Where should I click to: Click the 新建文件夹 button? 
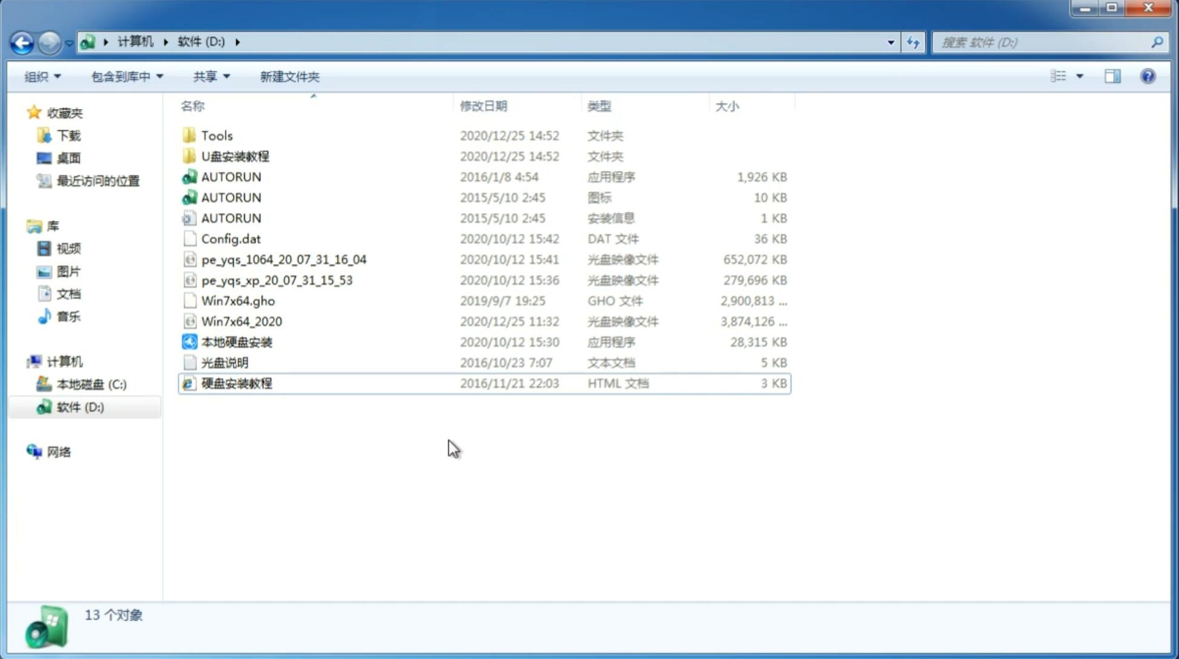tap(290, 76)
